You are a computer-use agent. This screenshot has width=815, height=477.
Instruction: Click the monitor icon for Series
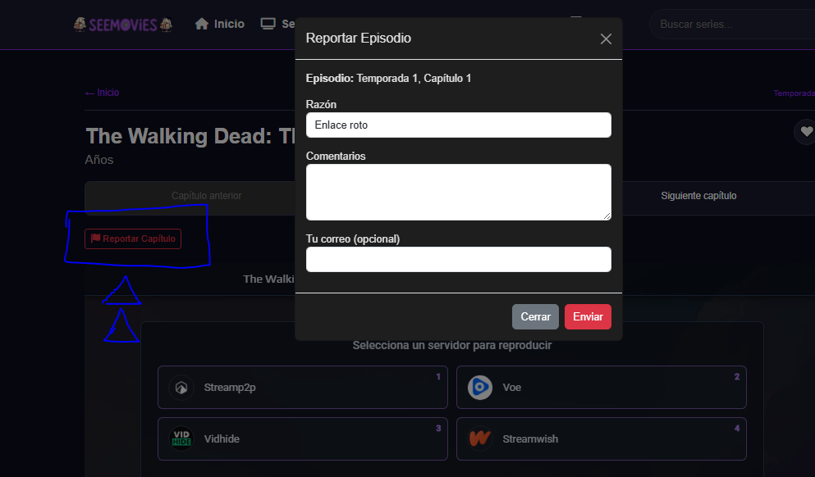(270, 23)
